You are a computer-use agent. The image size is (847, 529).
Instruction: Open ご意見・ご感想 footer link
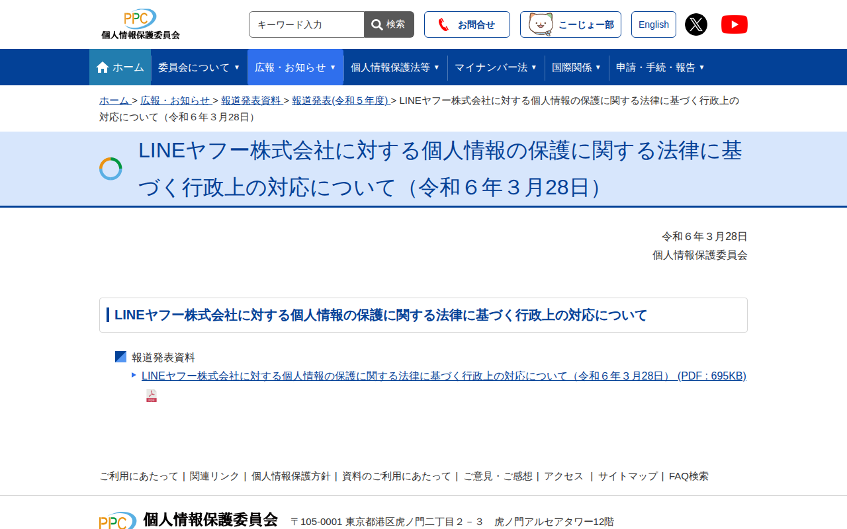pos(498,476)
